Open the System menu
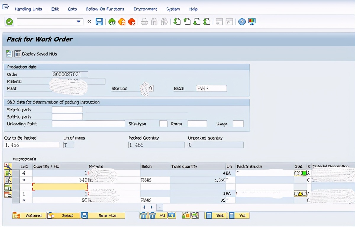355x227 pixels. pos(173,9)
